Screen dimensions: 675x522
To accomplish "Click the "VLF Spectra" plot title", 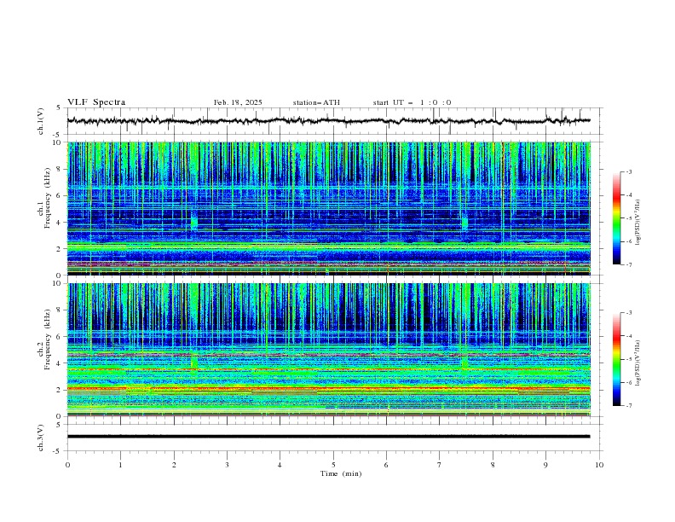I will point(96,102).
